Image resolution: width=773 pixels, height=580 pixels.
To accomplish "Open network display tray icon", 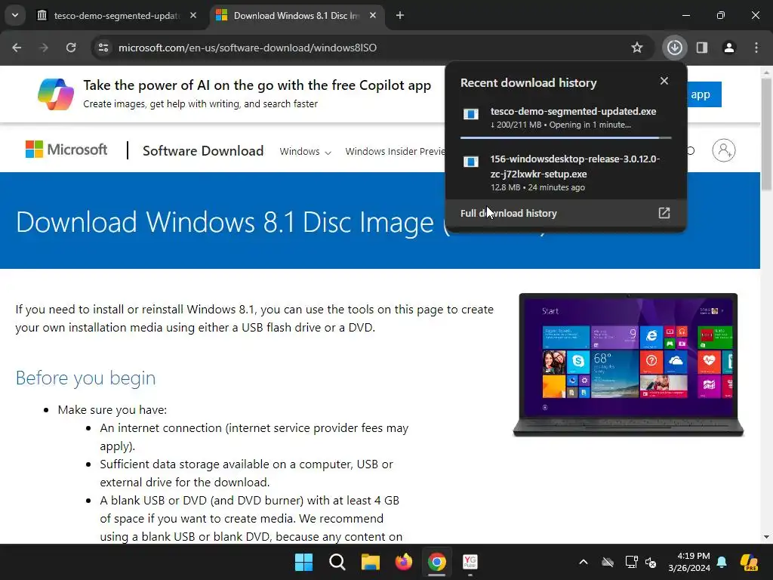I will tap(631, 562).
